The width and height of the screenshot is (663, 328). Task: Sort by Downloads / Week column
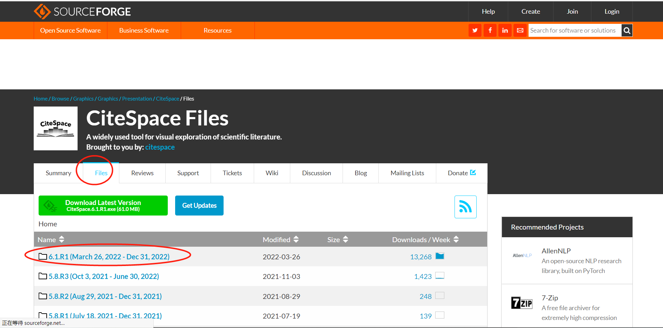(x=456, y=239)
